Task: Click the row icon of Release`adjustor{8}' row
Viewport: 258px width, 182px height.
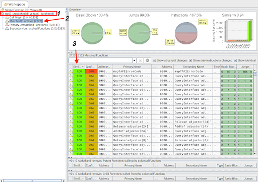Action: click(71, 140)
